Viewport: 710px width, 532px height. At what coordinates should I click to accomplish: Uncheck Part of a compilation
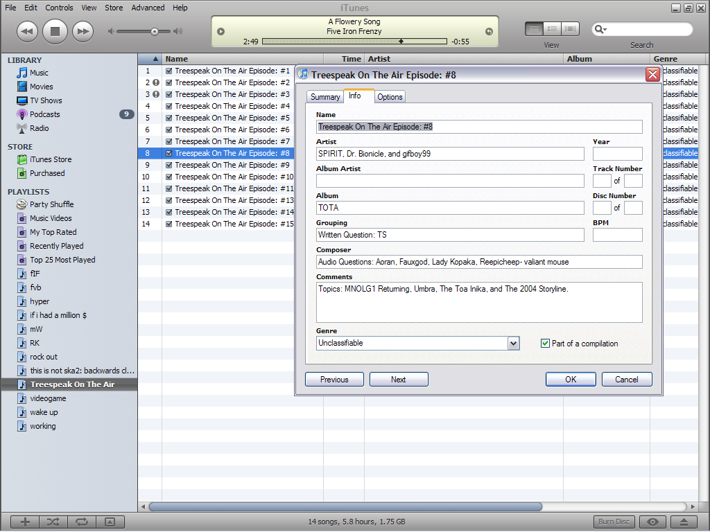(546, 344)
